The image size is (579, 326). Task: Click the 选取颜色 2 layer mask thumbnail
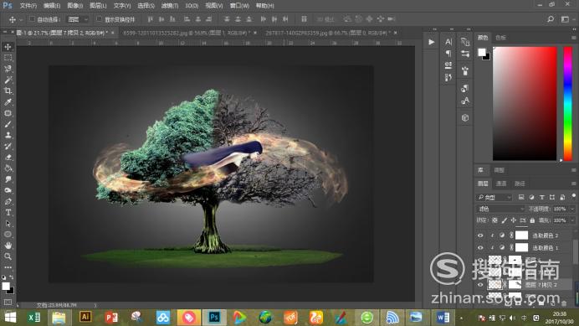(521, 235)
